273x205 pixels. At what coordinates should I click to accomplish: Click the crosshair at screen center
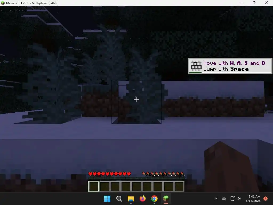point(136,99)
